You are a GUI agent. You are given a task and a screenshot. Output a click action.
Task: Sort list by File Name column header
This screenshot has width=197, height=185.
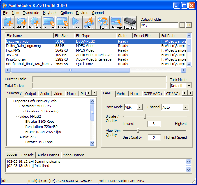pos(29,36)
